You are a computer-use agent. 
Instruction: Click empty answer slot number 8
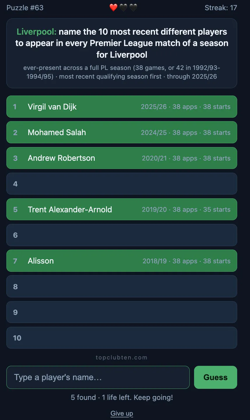point(122,286)
